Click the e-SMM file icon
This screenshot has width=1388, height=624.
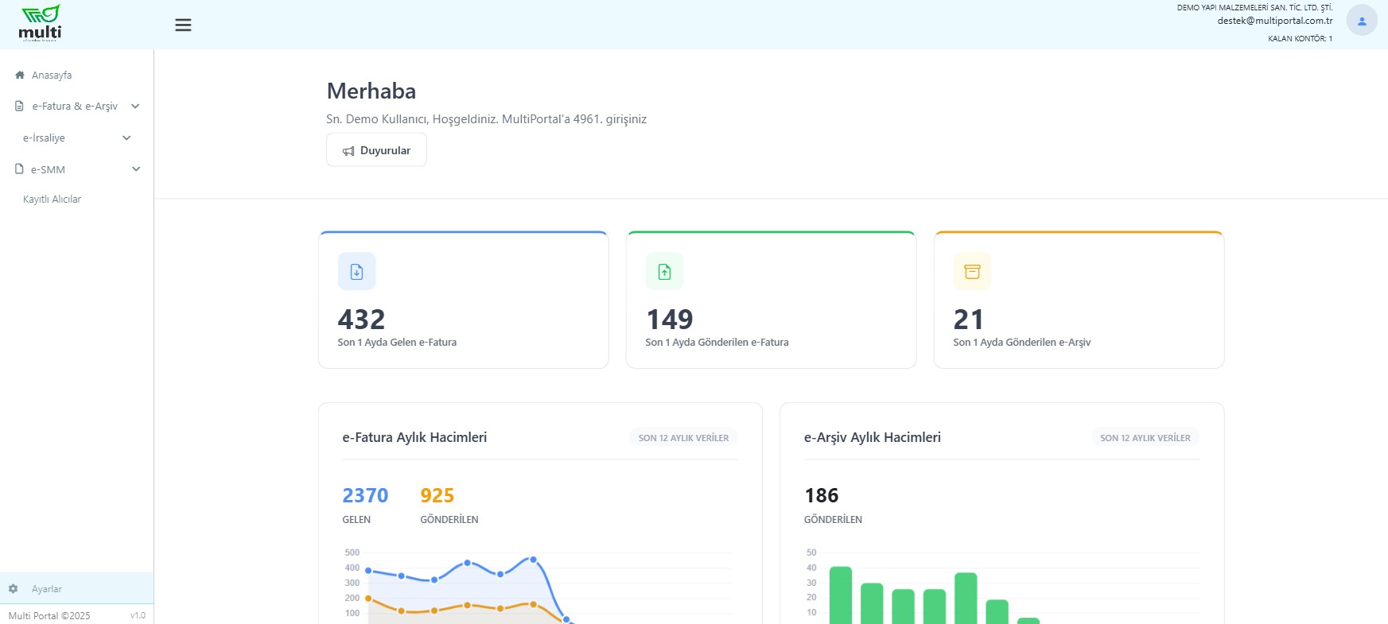pos(20,169)
